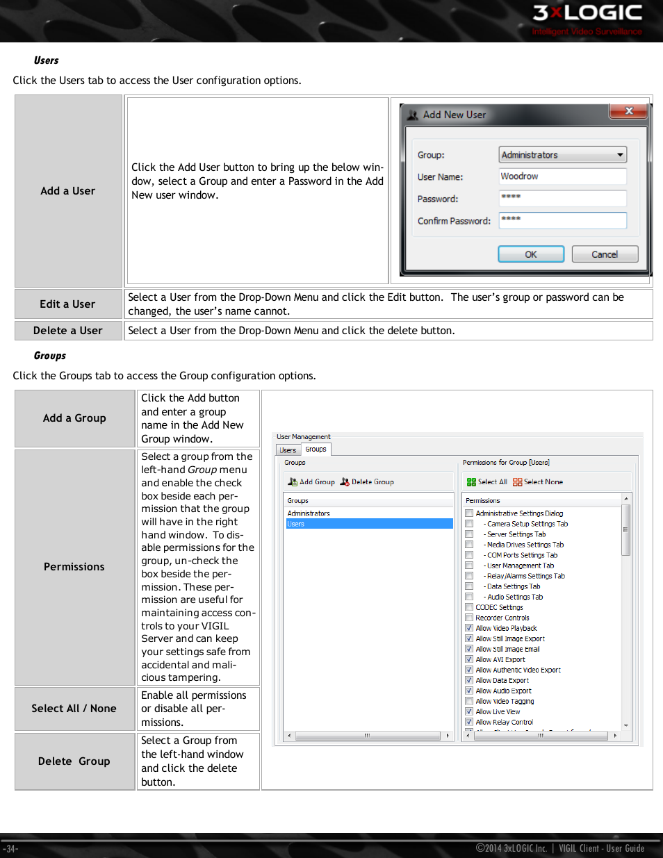Disable Allow Authentic Video Export
This screenshot has height=858, width=663.
click(x=469, y=670)
